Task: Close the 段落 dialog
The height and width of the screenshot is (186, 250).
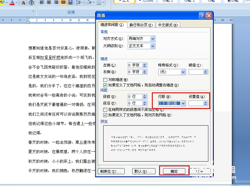Action: coord(209,16)
